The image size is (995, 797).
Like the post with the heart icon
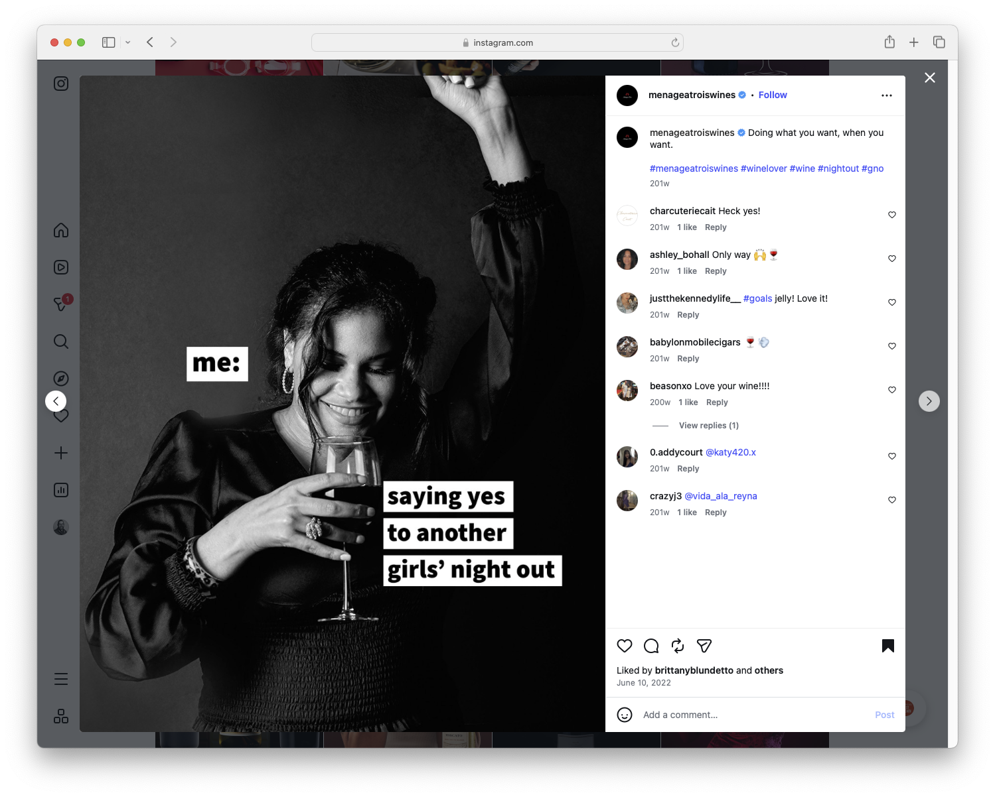pyautogui.click(x=624, y=645)
